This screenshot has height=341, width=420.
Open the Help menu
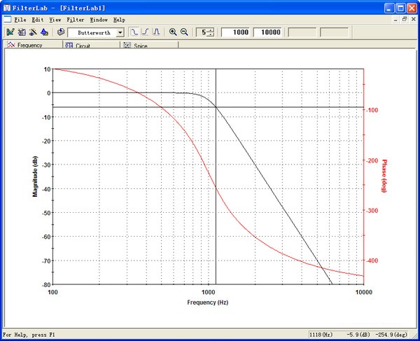(x=119, y=20)
